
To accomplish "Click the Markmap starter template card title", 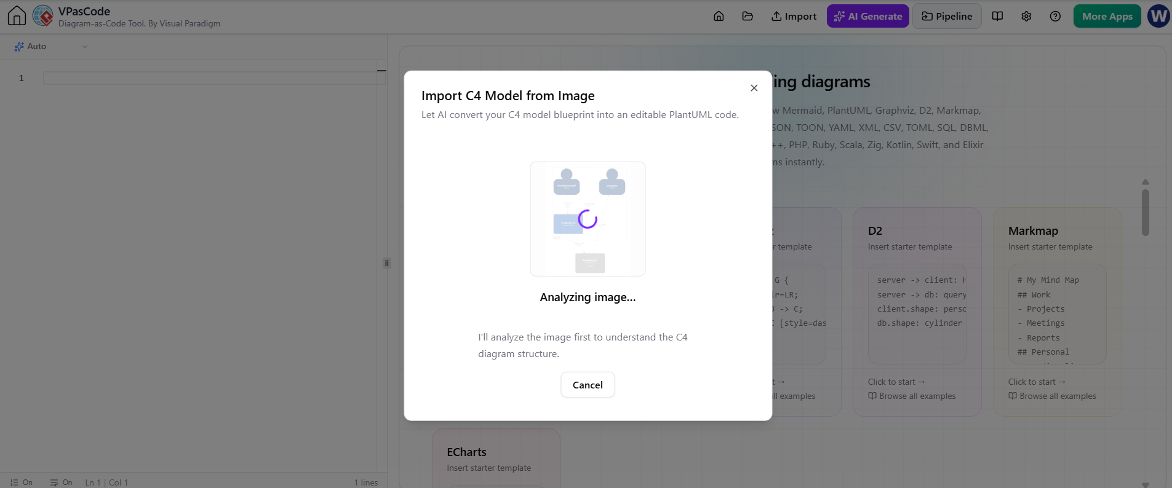I will 1033,231.
